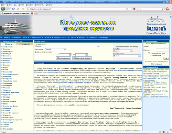172x134 pixels.
Task: Click into the Пароль input field
Action: [162, 50]
